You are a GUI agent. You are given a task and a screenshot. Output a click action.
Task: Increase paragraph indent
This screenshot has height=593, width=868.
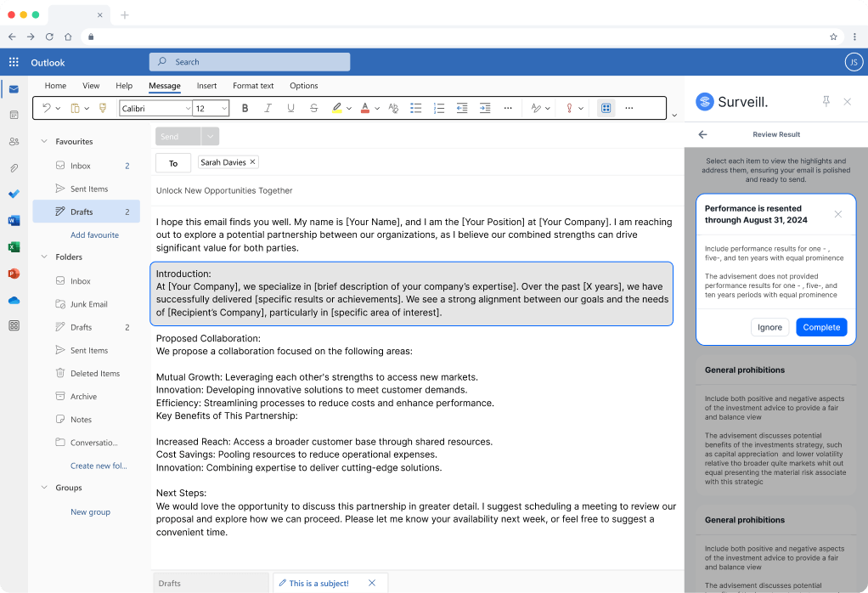point(485,109)
